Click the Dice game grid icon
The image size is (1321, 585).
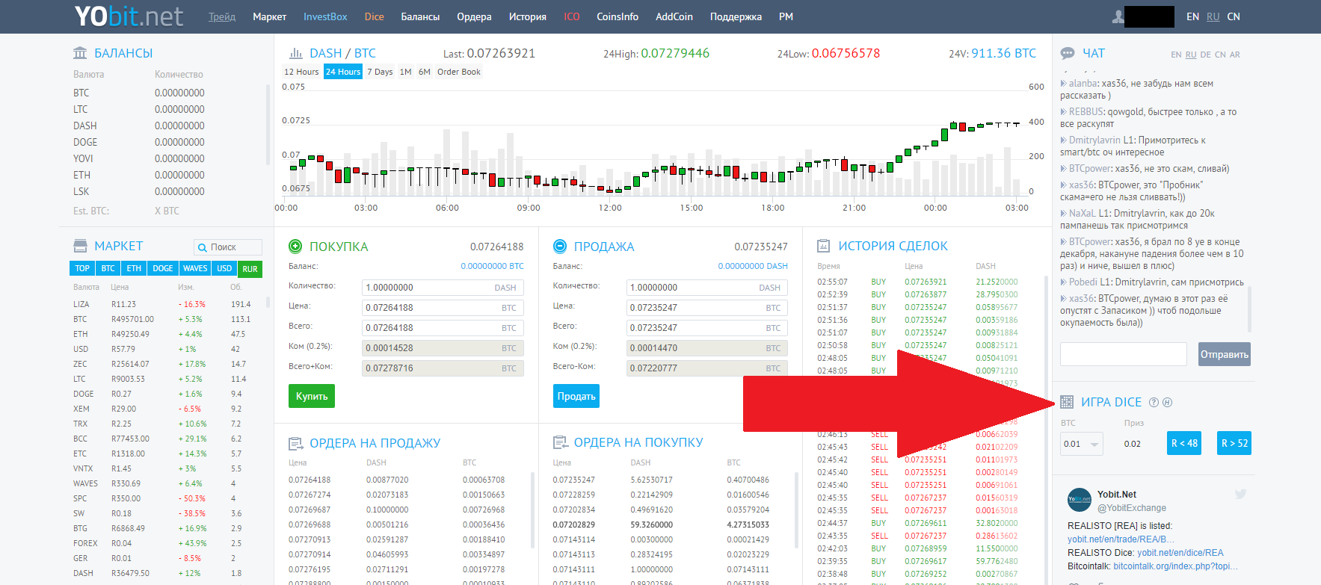1067,402
